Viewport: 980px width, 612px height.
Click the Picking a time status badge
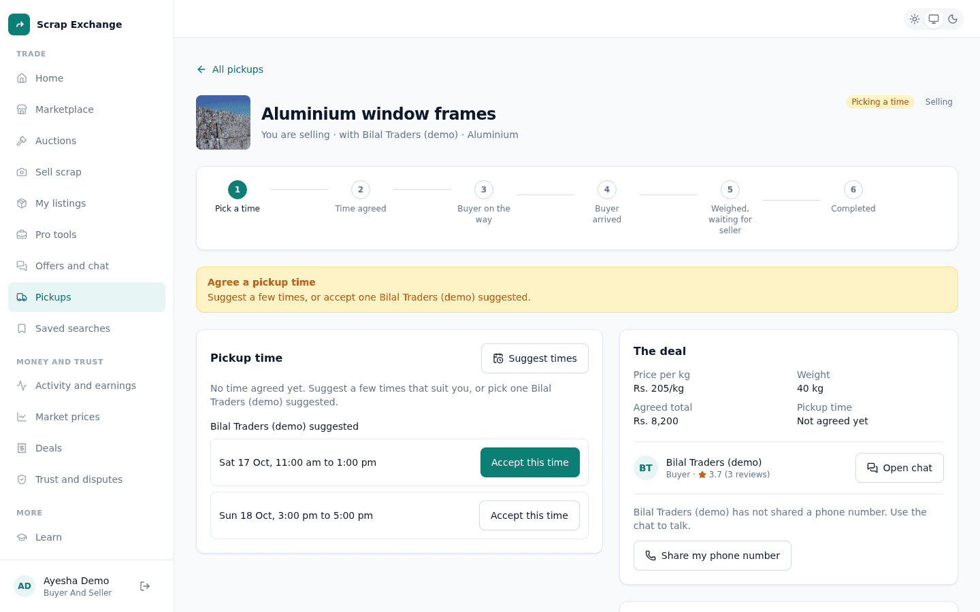click(x=880, y=102)
